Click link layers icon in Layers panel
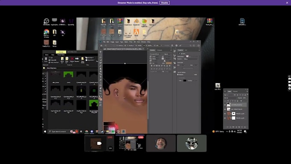291x164 pixels. click(228, 127)
